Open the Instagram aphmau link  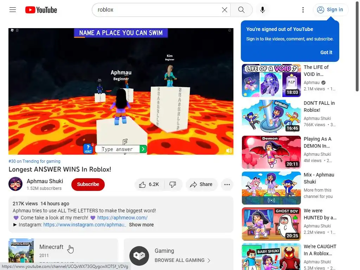point(84,225)
